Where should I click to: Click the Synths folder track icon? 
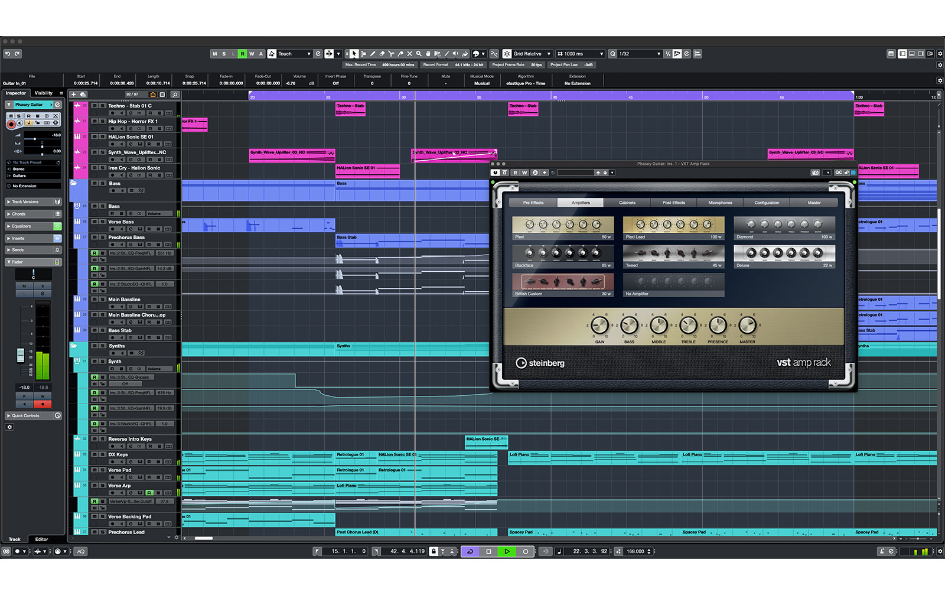(74, 346)
